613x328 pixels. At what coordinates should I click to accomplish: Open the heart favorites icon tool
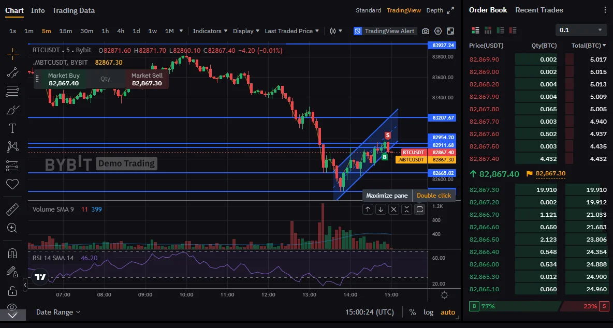click(x=12, y=184)
